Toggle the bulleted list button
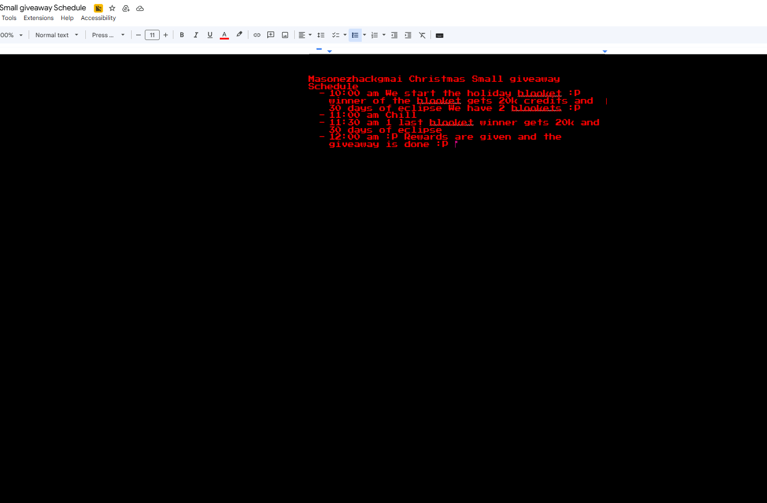The height and width of the screenshot is (503, 767). pyautogui.click(x=355, y=35)
